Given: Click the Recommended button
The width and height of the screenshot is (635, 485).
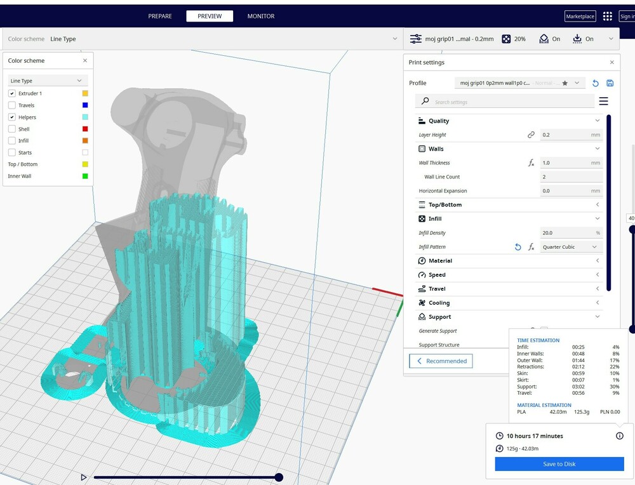Looking at the screenshot, I should 441,361.
